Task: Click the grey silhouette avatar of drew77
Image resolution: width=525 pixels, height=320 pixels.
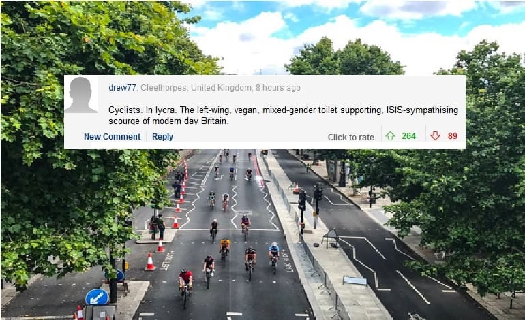Action: click(x=80, y=95)
